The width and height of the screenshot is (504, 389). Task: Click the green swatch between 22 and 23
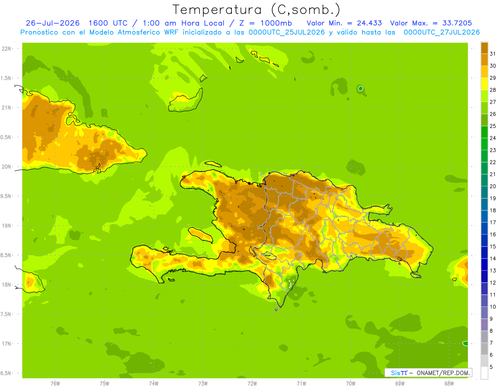coord(484,156)
